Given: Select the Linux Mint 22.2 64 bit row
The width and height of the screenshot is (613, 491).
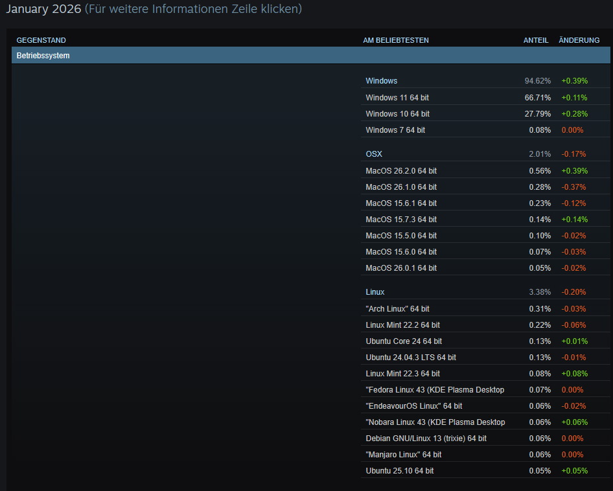Looking at the screenshot, I should click(x=485, y=325).
